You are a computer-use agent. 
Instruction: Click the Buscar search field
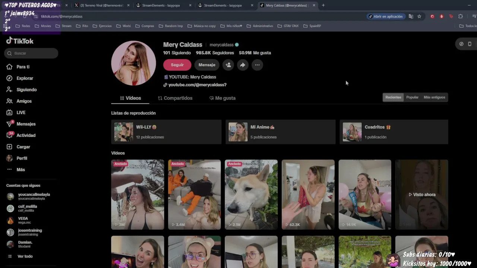[31, 53]
